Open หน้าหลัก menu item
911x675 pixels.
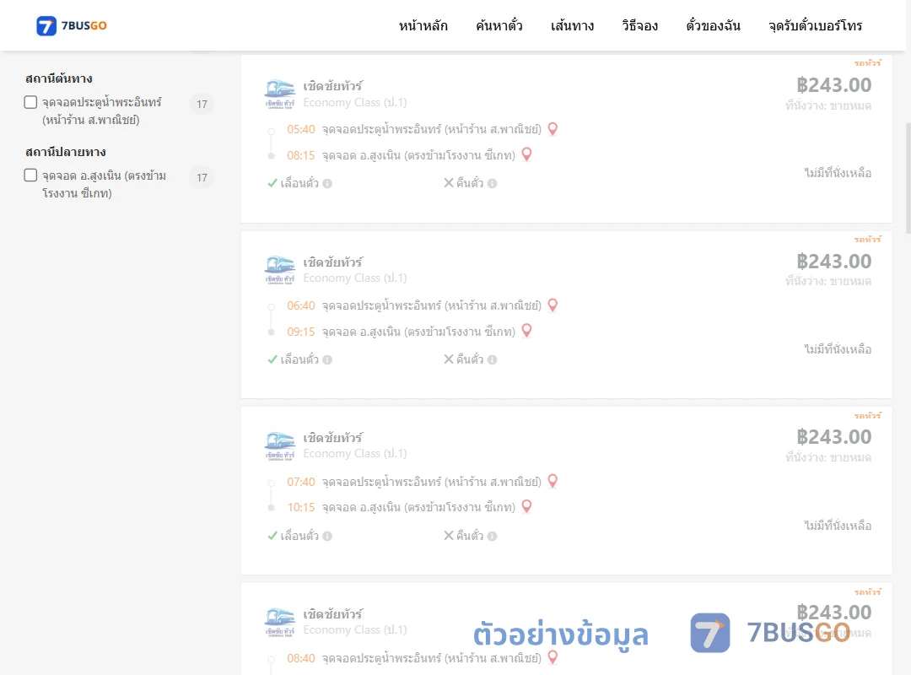[423, 25]
